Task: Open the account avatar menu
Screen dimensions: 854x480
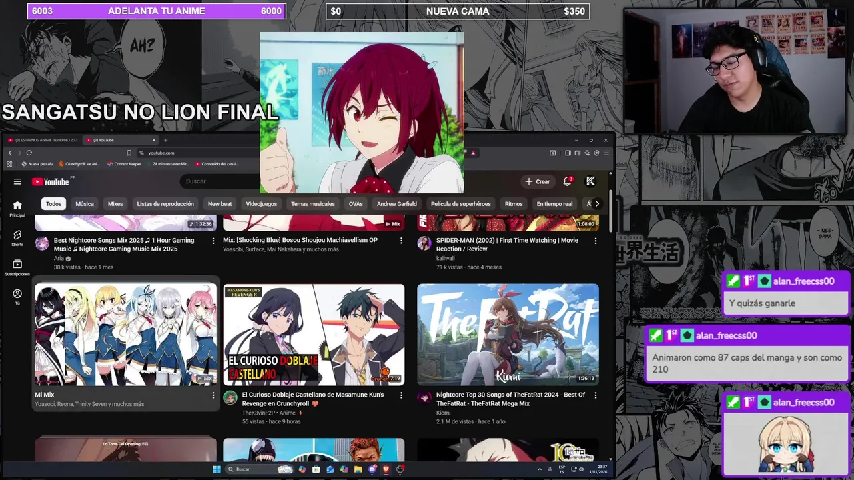Action: coord(590,181)
